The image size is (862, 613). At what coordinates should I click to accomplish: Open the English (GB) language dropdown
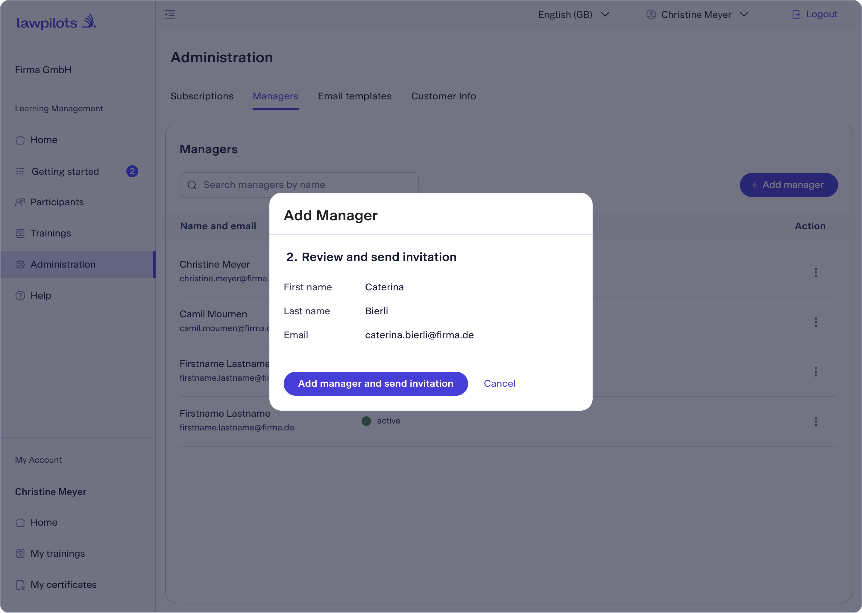tap(574, 15)
